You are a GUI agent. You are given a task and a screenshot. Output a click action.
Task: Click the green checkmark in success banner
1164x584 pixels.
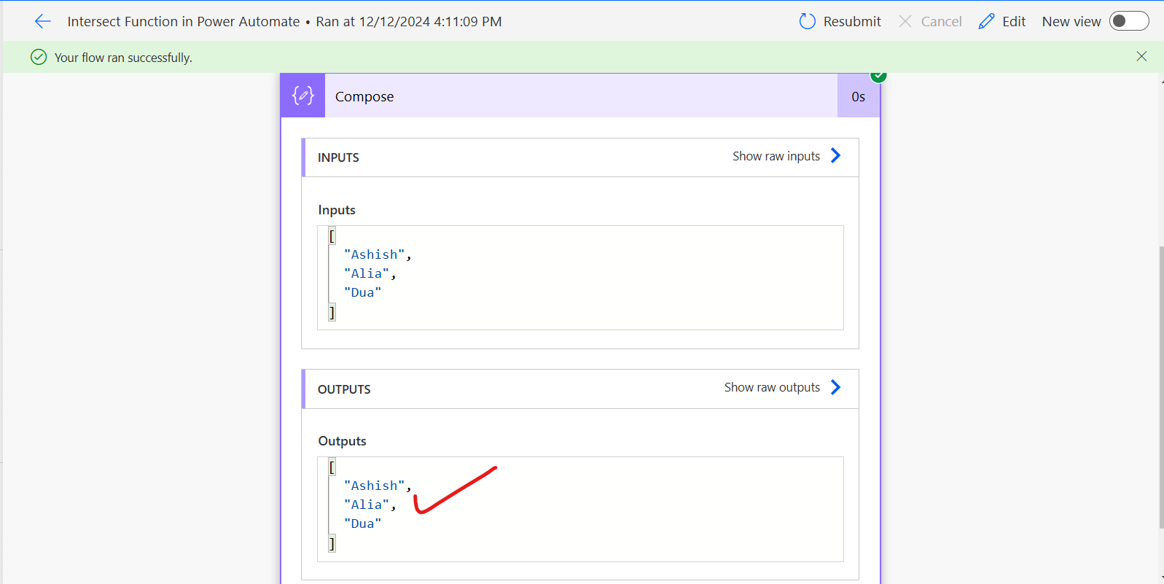click(x=39, y=58)
